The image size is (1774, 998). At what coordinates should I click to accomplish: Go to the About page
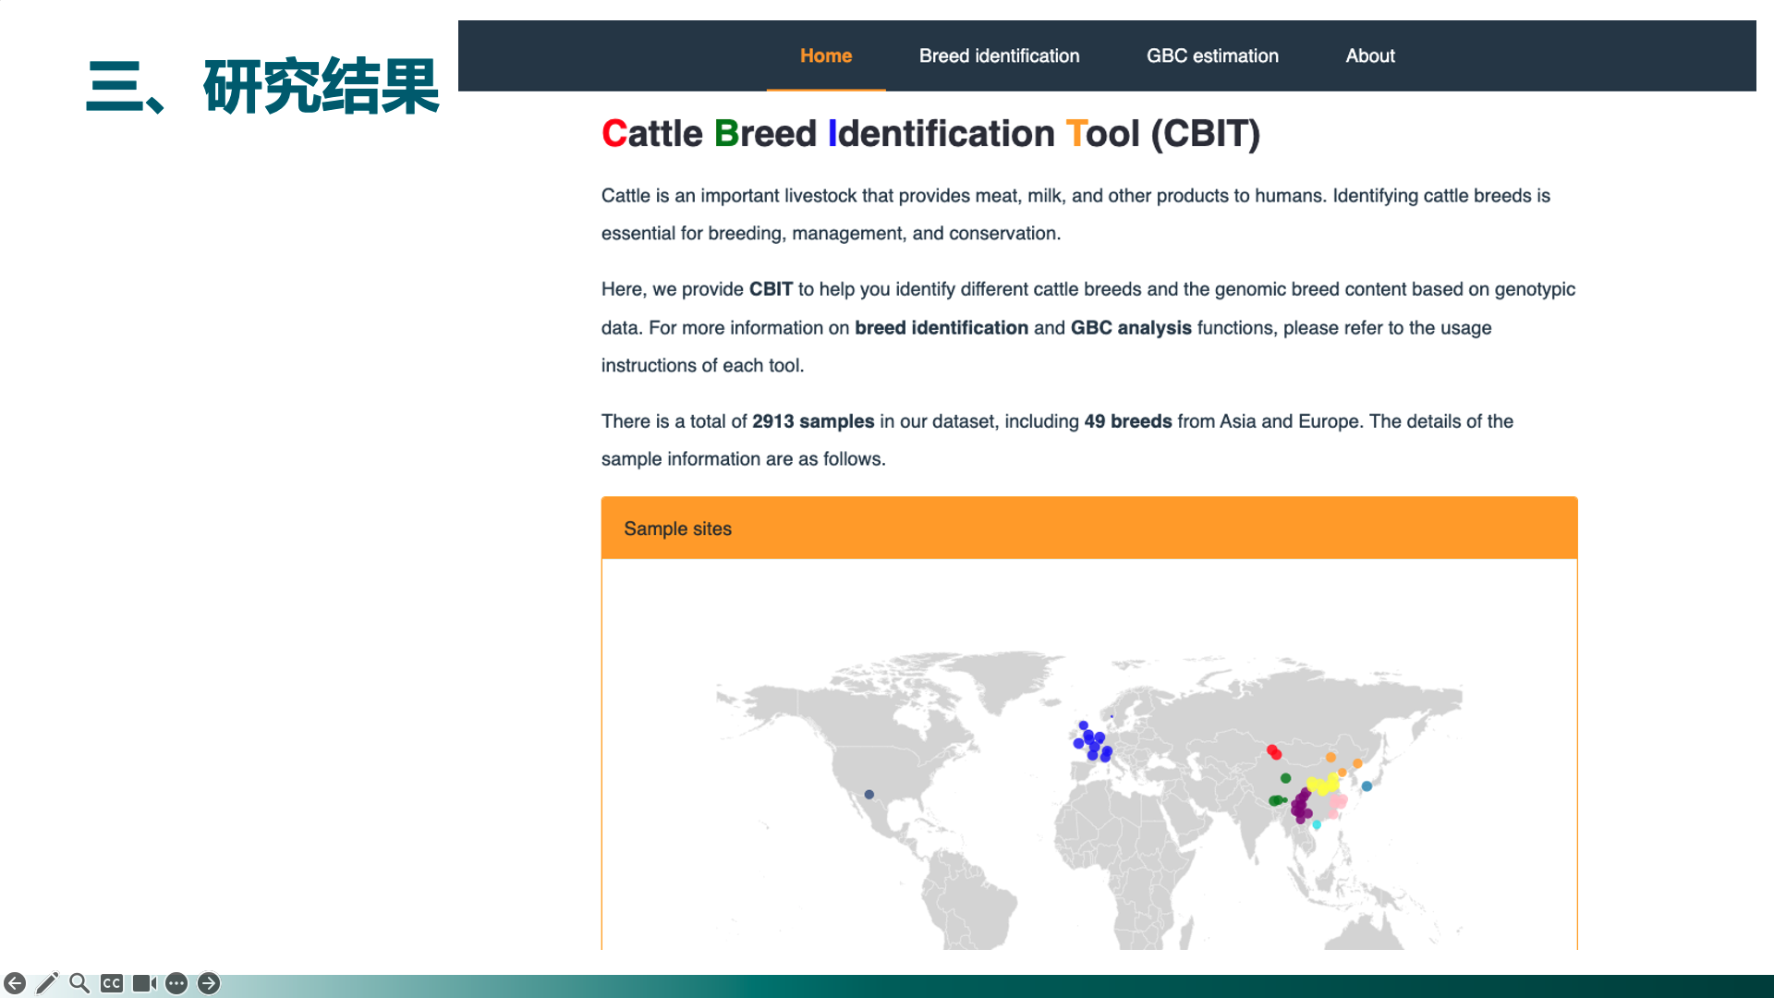(1369, 55)
